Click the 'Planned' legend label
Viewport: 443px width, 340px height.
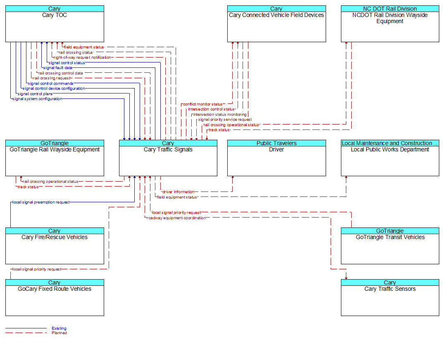coord(60,333)
